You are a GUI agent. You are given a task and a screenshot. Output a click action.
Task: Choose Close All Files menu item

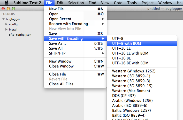pyautogui.click(x=75, y=84)
